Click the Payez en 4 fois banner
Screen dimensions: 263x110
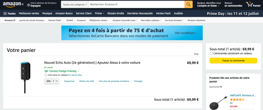132,33
